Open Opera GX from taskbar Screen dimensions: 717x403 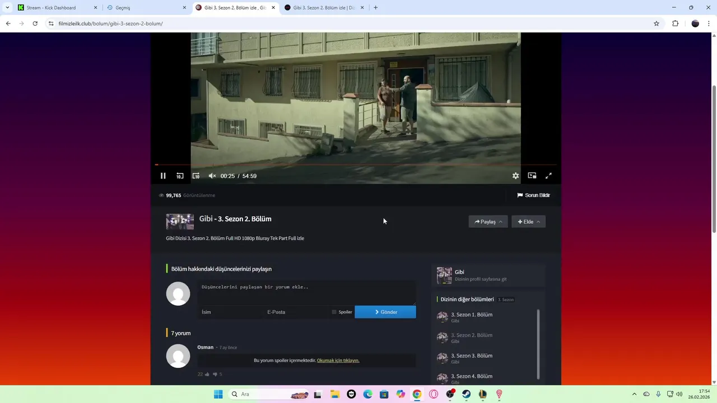[434, 394]
